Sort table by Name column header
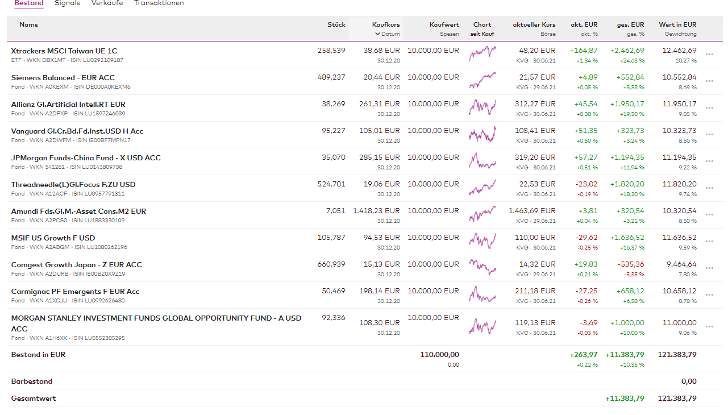The height and width of the screenshot is (415, 728). (28, 24)
